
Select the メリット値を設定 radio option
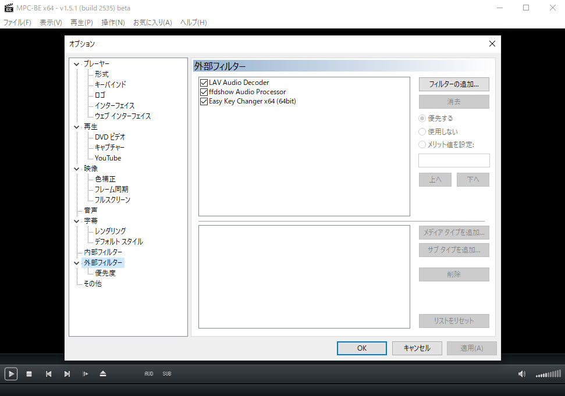pyautogui.click(x=422, y=145)
